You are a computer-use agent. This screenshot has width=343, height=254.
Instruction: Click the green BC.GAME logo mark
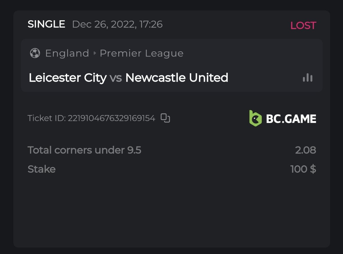point(255,118)
